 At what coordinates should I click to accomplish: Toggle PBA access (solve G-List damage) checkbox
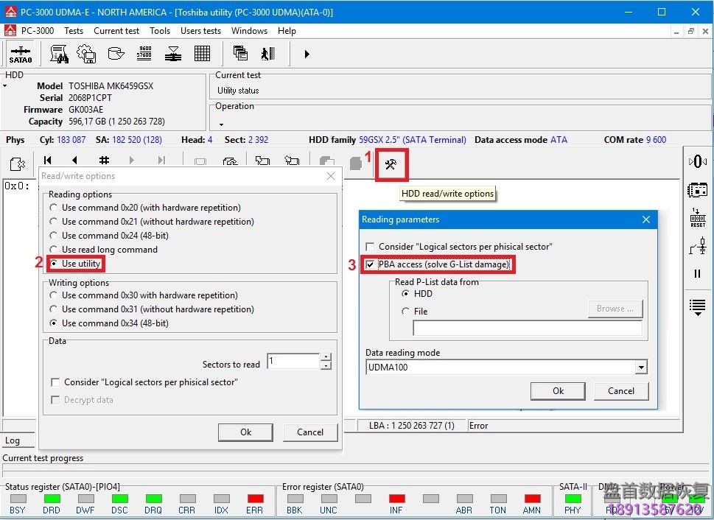point(371,264)
